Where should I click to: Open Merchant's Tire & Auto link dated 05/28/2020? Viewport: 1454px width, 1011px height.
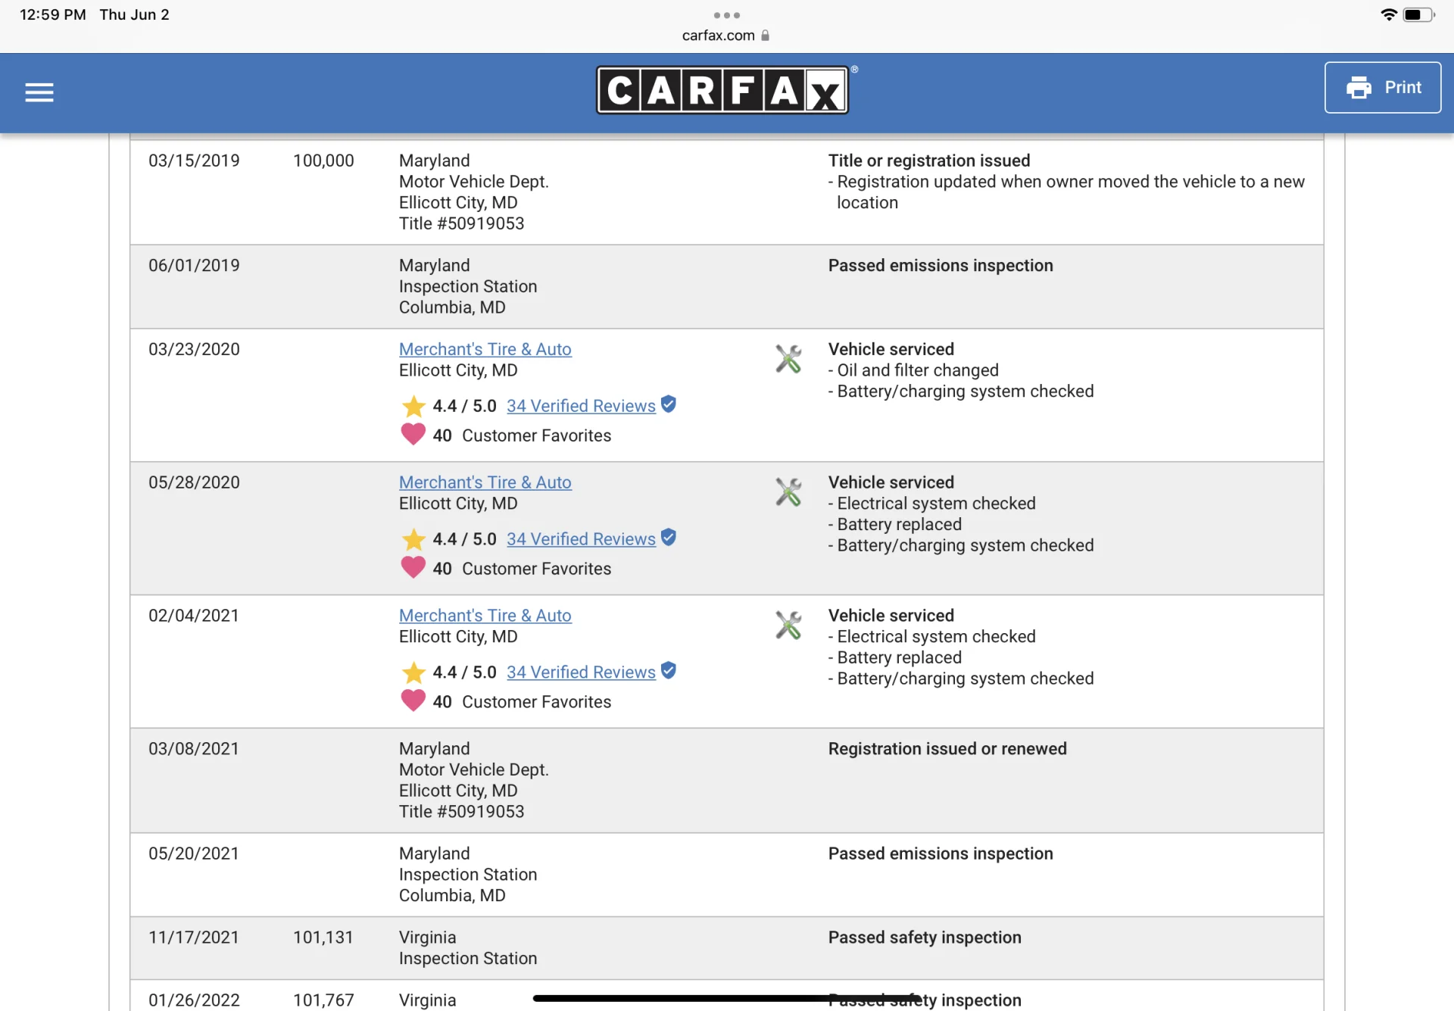tap(485, 482)
